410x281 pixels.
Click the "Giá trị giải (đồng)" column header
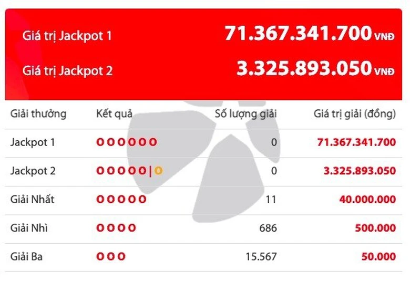point(354,114)
